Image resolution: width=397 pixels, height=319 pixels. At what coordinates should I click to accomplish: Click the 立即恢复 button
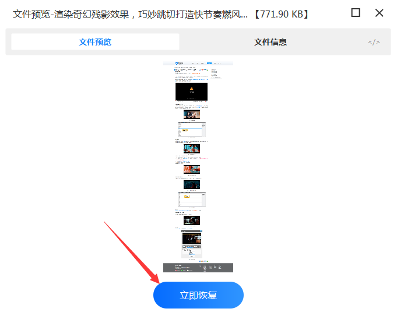pos(198,295)
